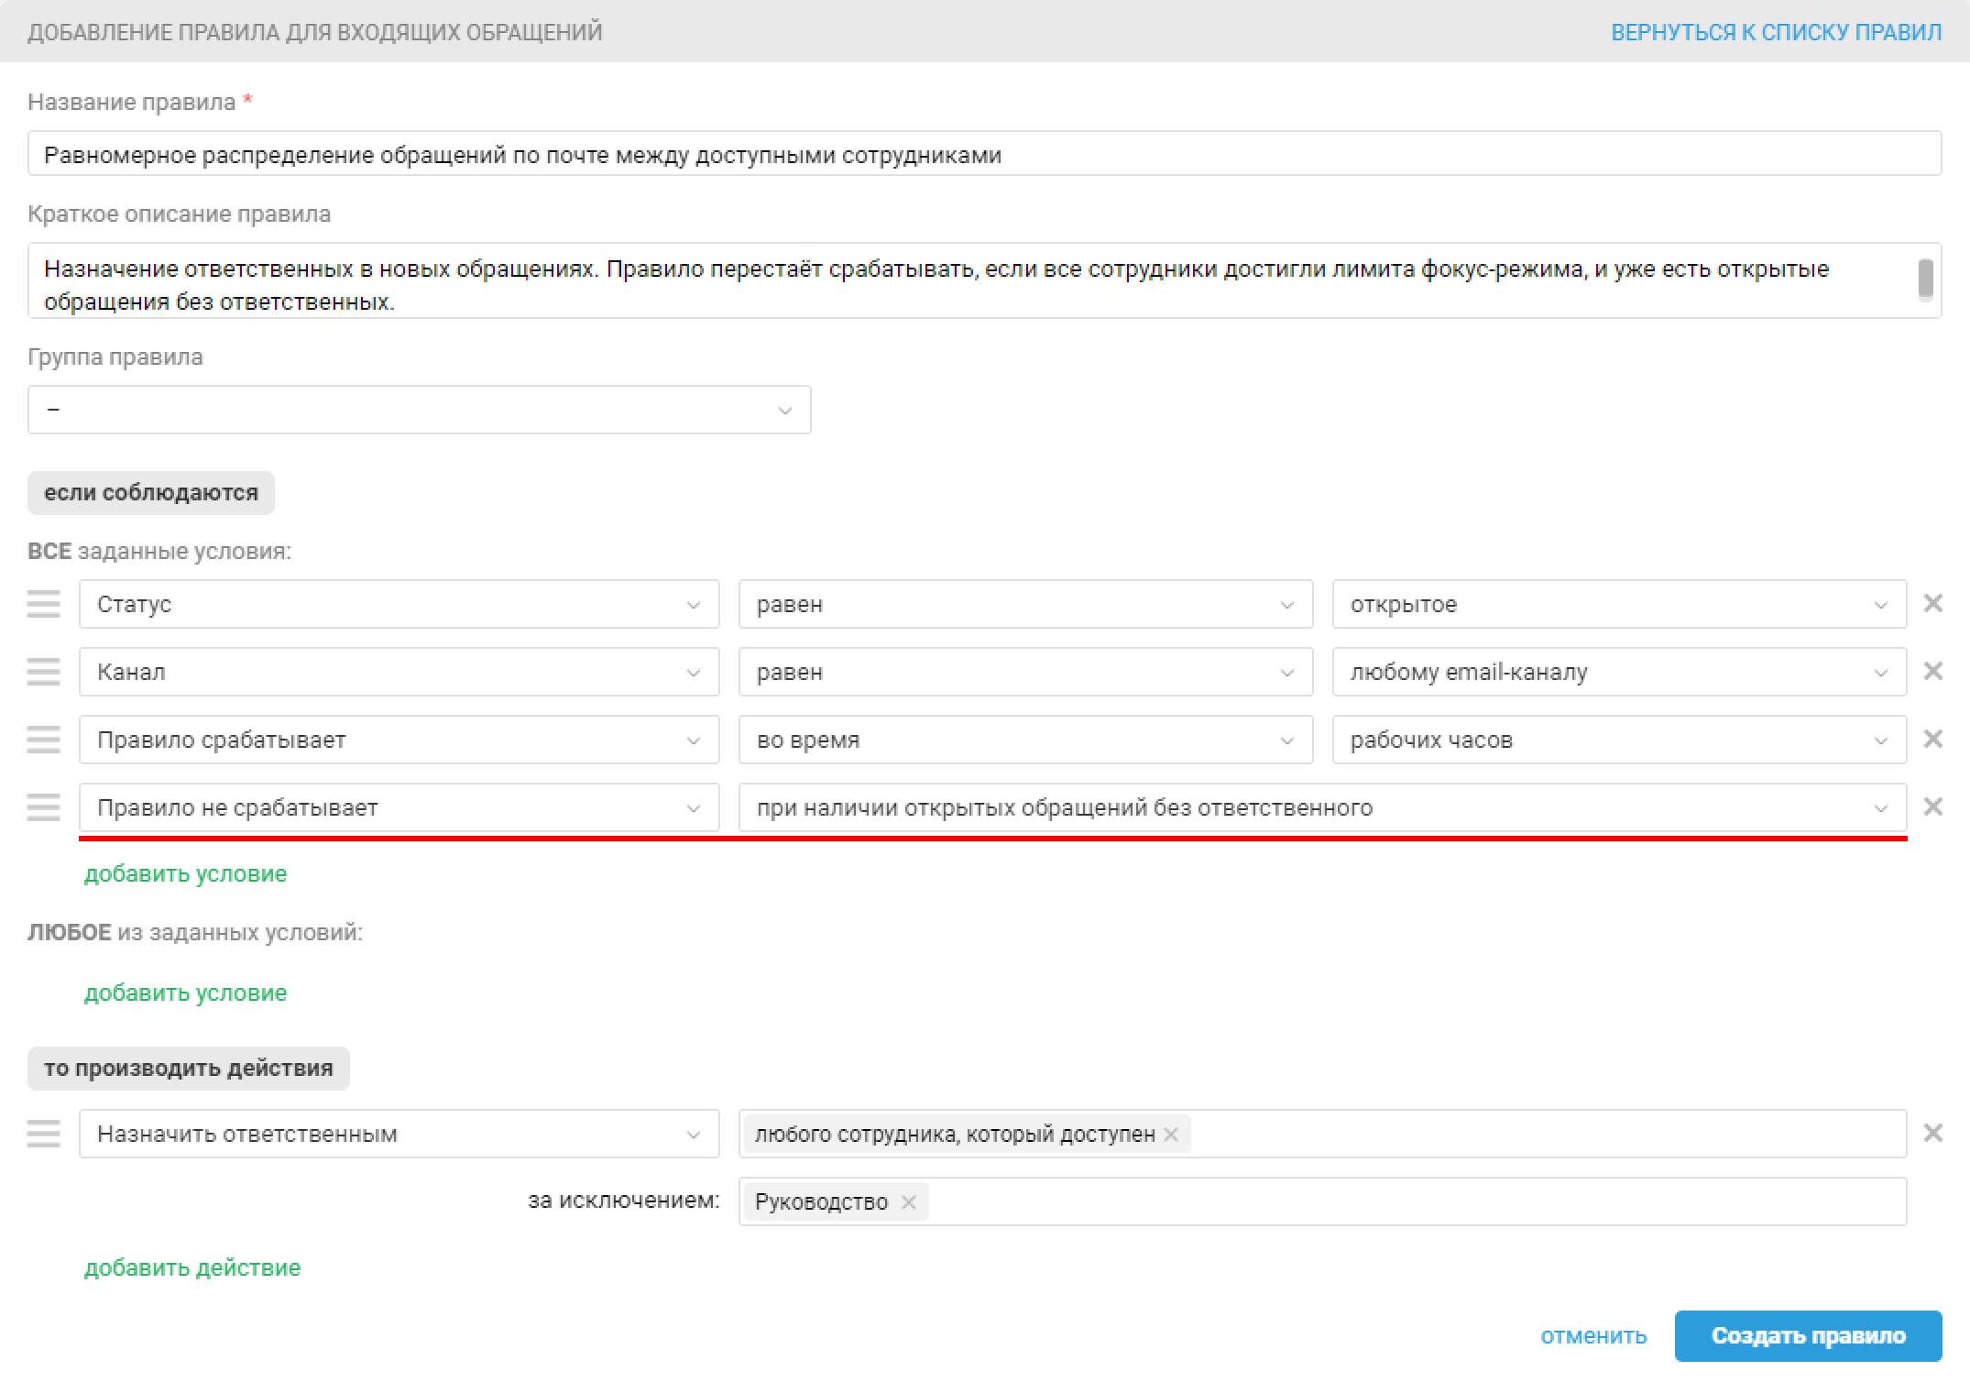Click добавить действие link

point(192,1267)
